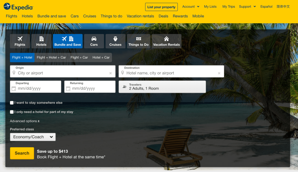Switch to Flight + Hotel + Car option

(51, 58)
